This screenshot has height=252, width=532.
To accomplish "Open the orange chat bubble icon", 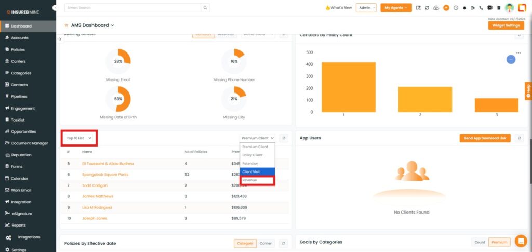I will pyautogui.click(x=520, y=241).
